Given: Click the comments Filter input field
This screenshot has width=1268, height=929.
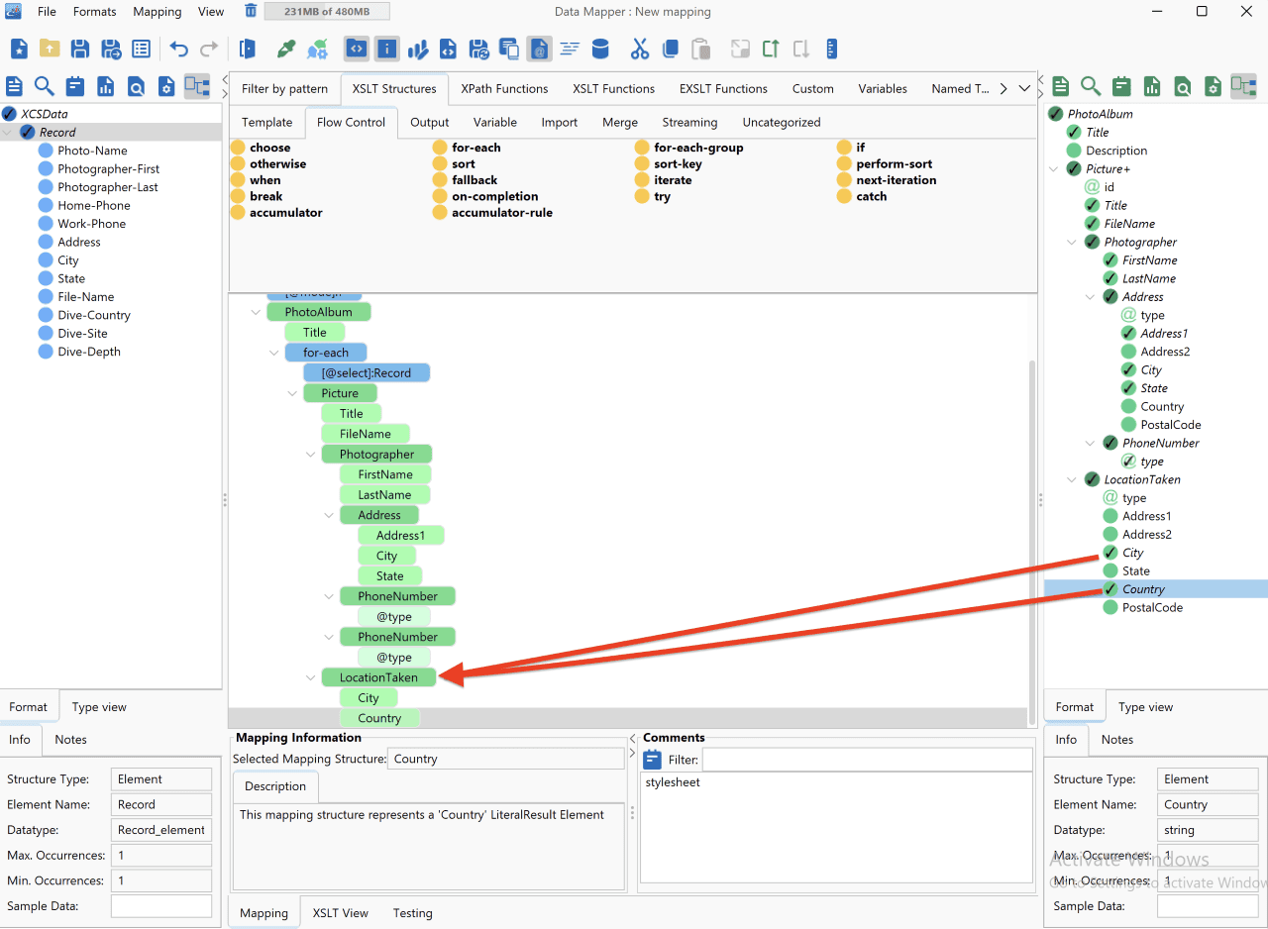Looking at the screenshot, I should [x=867, y=760].
